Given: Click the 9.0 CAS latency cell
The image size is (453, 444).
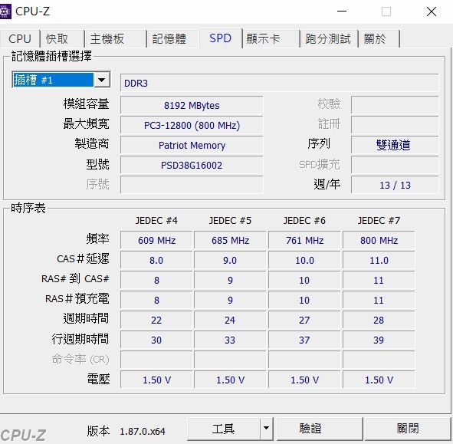Looking at the screenshot, I should [x=230, y=260].
